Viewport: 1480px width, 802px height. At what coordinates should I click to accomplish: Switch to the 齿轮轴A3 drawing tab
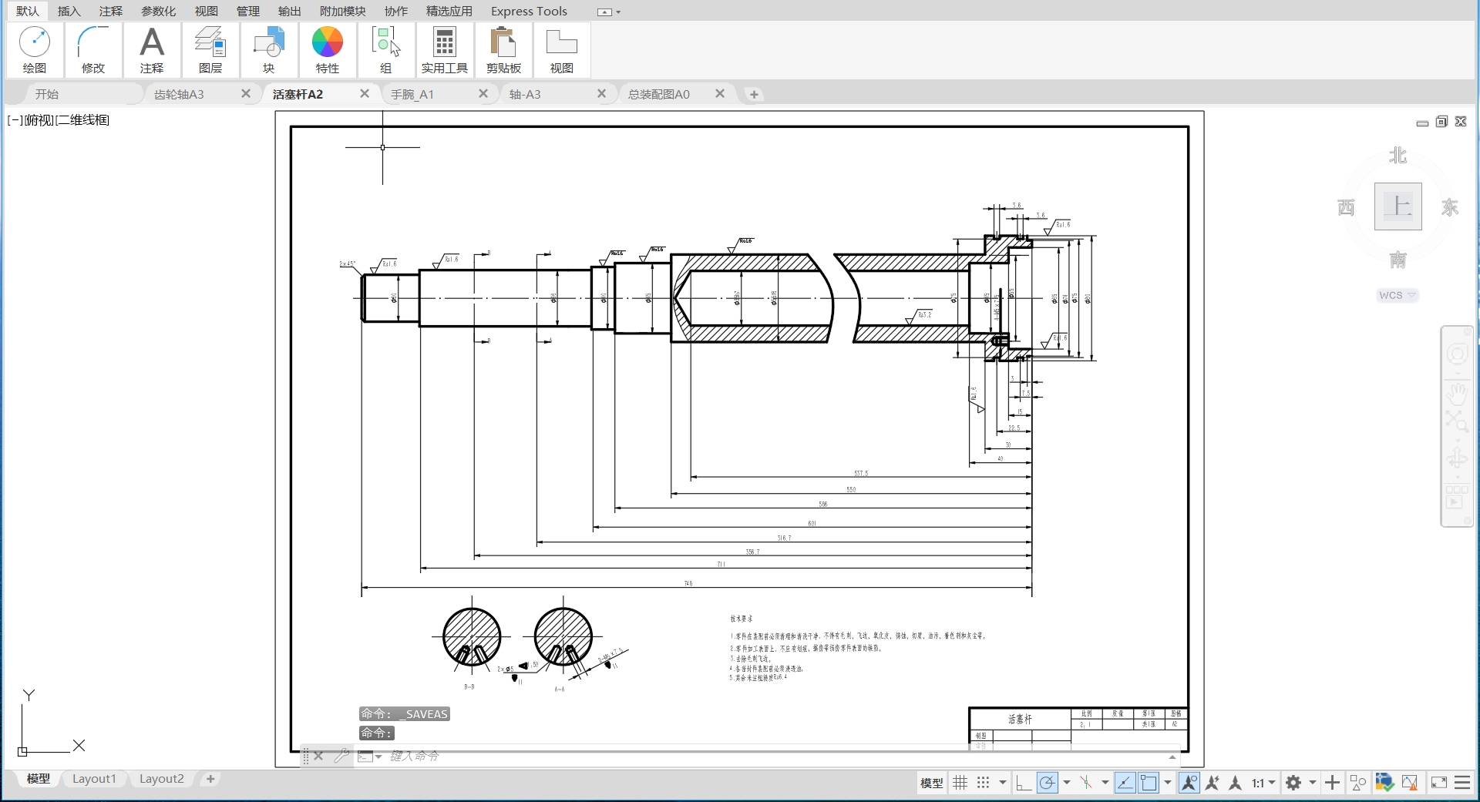point(179,94)
